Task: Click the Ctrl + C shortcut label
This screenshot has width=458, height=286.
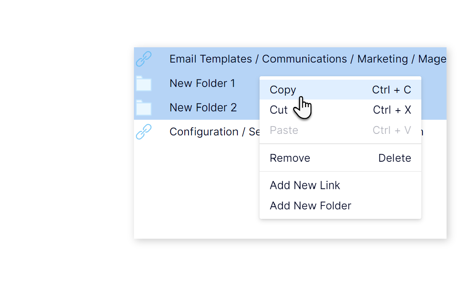Action: (392, 90)
